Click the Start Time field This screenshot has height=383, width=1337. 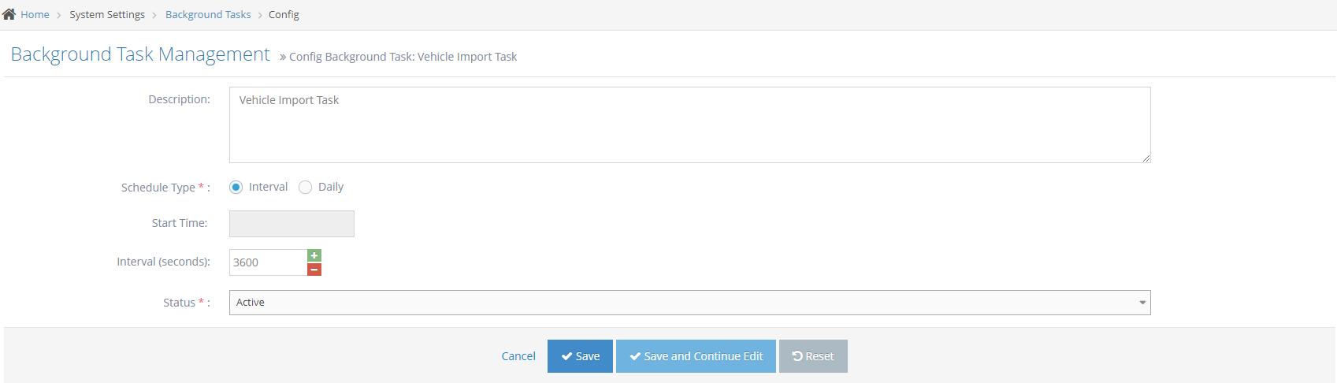click(x=292, y=224)
